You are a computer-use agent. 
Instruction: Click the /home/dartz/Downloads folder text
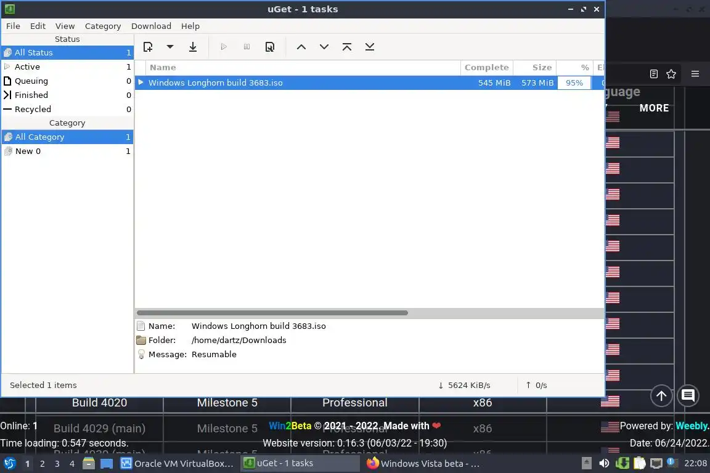tap(239, 341)
